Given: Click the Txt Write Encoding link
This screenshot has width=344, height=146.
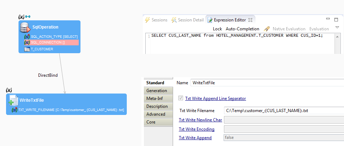Looking at the screenshot, I should point(196,129).
